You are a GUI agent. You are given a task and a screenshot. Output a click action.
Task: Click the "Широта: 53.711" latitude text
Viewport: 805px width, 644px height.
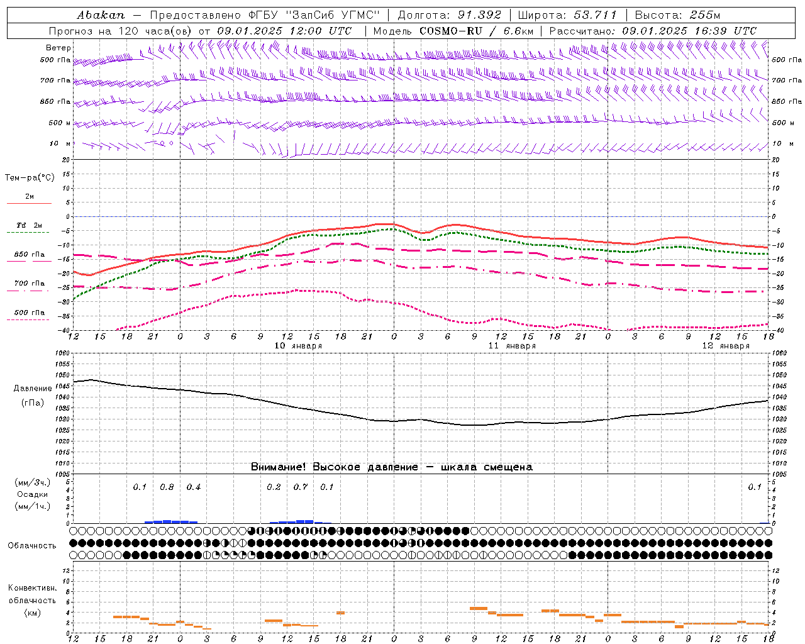(x=567, y=15)
